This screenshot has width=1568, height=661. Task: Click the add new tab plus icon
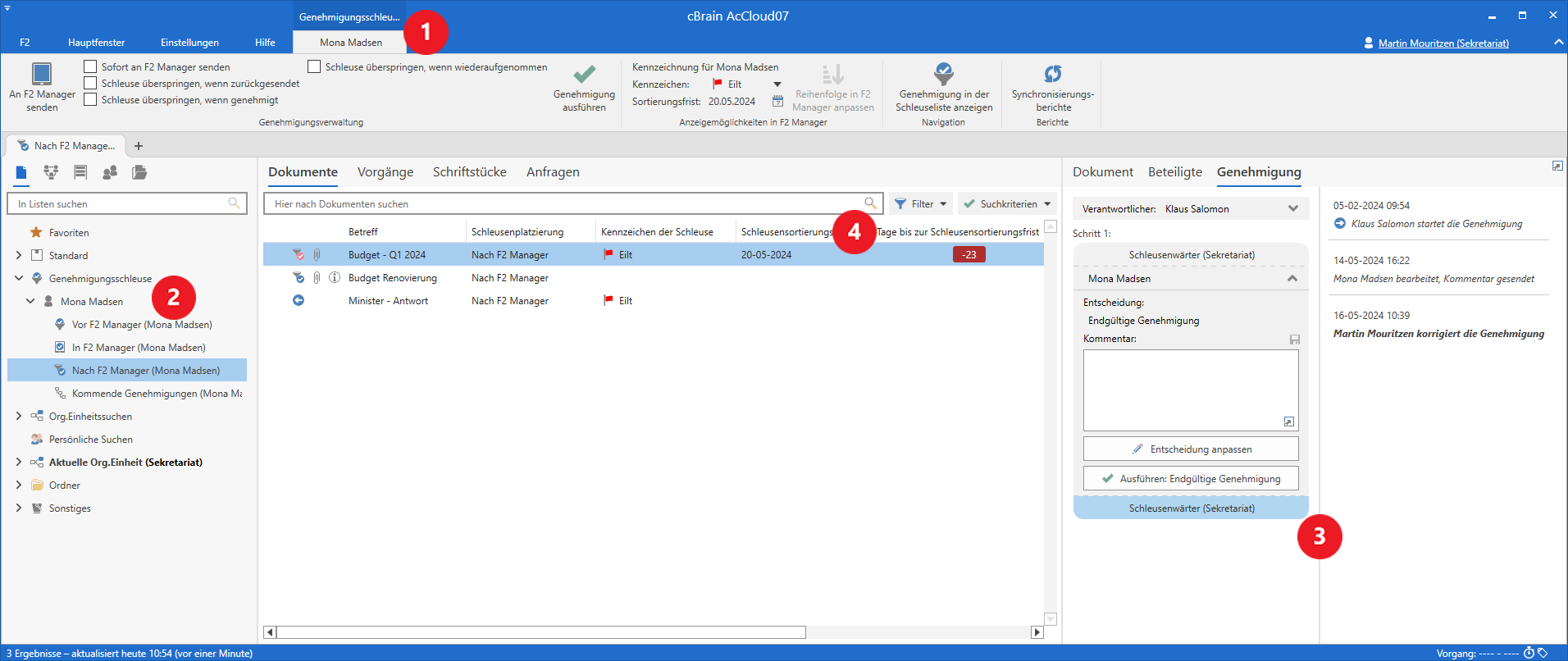coord(139,146)
